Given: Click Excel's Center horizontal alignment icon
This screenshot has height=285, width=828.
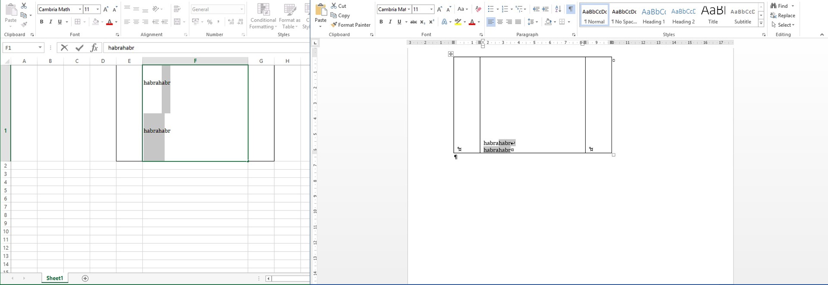Looking at the screenshot, I should click(x=136, y=22).
